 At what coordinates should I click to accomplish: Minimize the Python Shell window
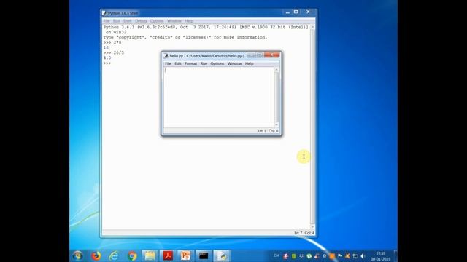click(x=287, y=12)
